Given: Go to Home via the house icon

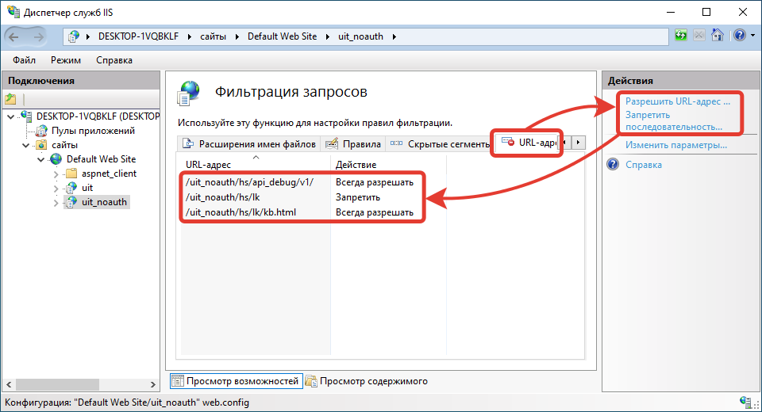Looking at the screenshot, I should (718, 35).
